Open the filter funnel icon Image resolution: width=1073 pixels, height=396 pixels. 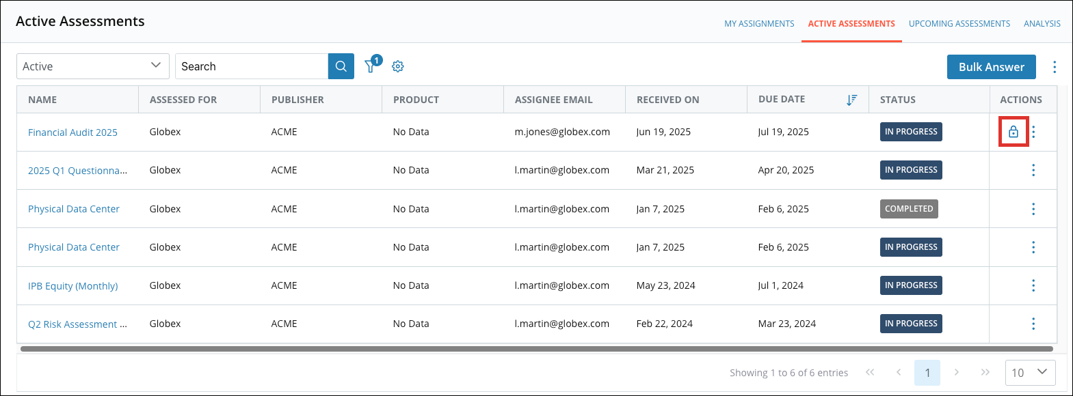pos(371,66)
